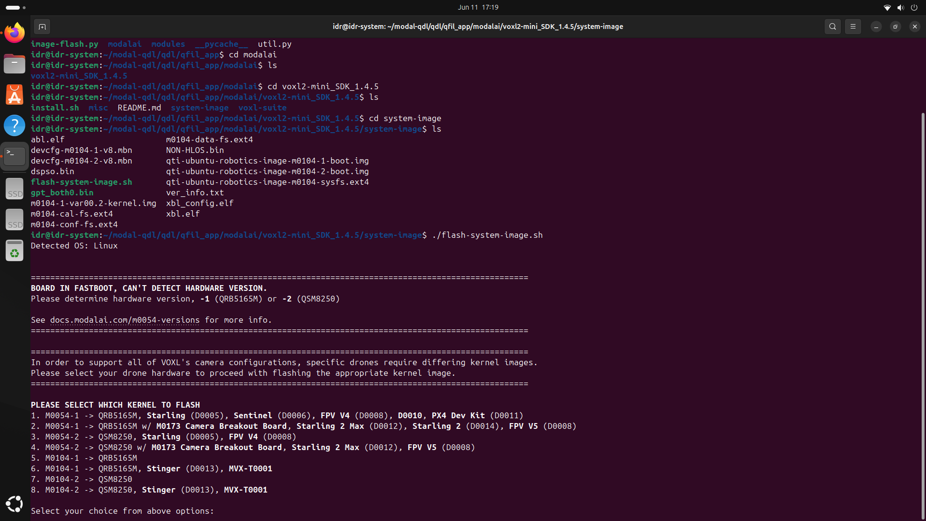Click option 1 M0054-1 Starling Sentinel line
926x521 pixels.
click(x=277, y=415)
